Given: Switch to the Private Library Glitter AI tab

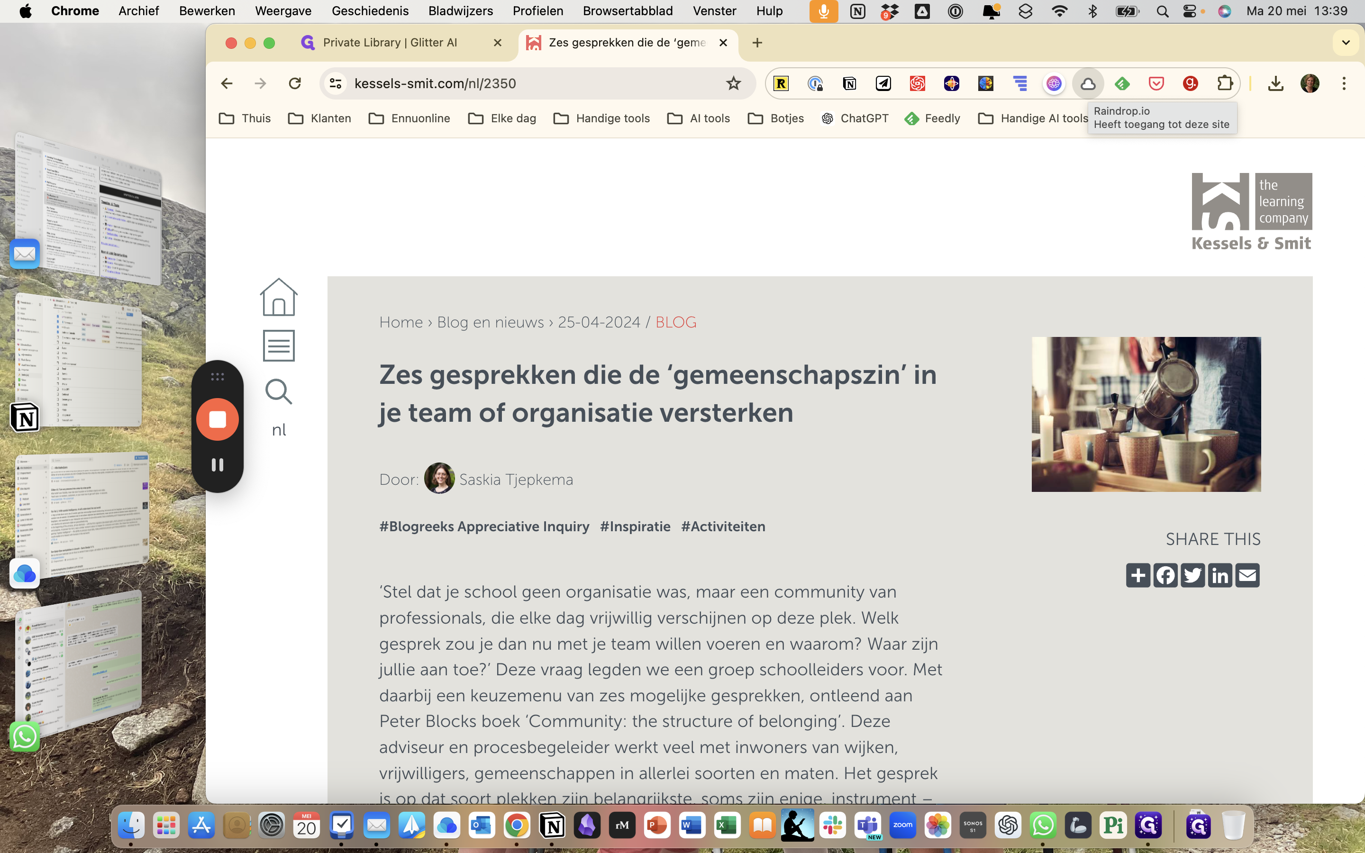Looking at the screenshot, I should click(389, 43).
